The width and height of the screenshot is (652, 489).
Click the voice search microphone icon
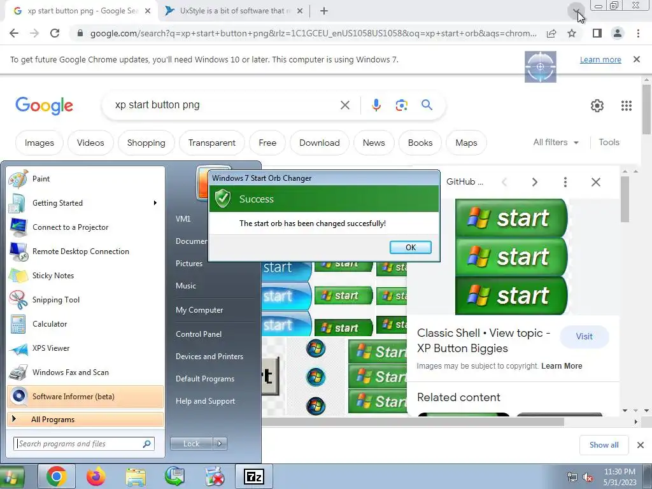[x=376, y=105]
